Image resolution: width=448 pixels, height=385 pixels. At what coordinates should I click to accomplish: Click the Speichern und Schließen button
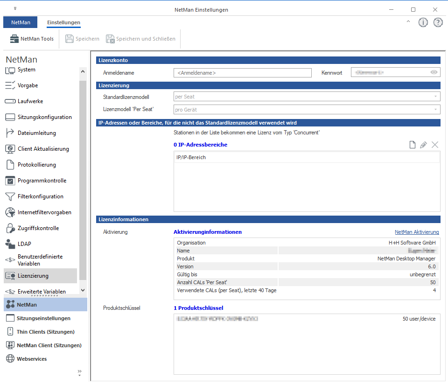coord(140,39)
